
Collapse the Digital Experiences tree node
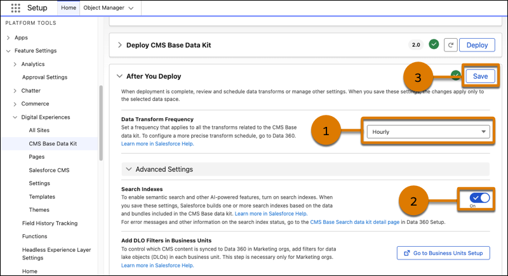pos(15,117)
